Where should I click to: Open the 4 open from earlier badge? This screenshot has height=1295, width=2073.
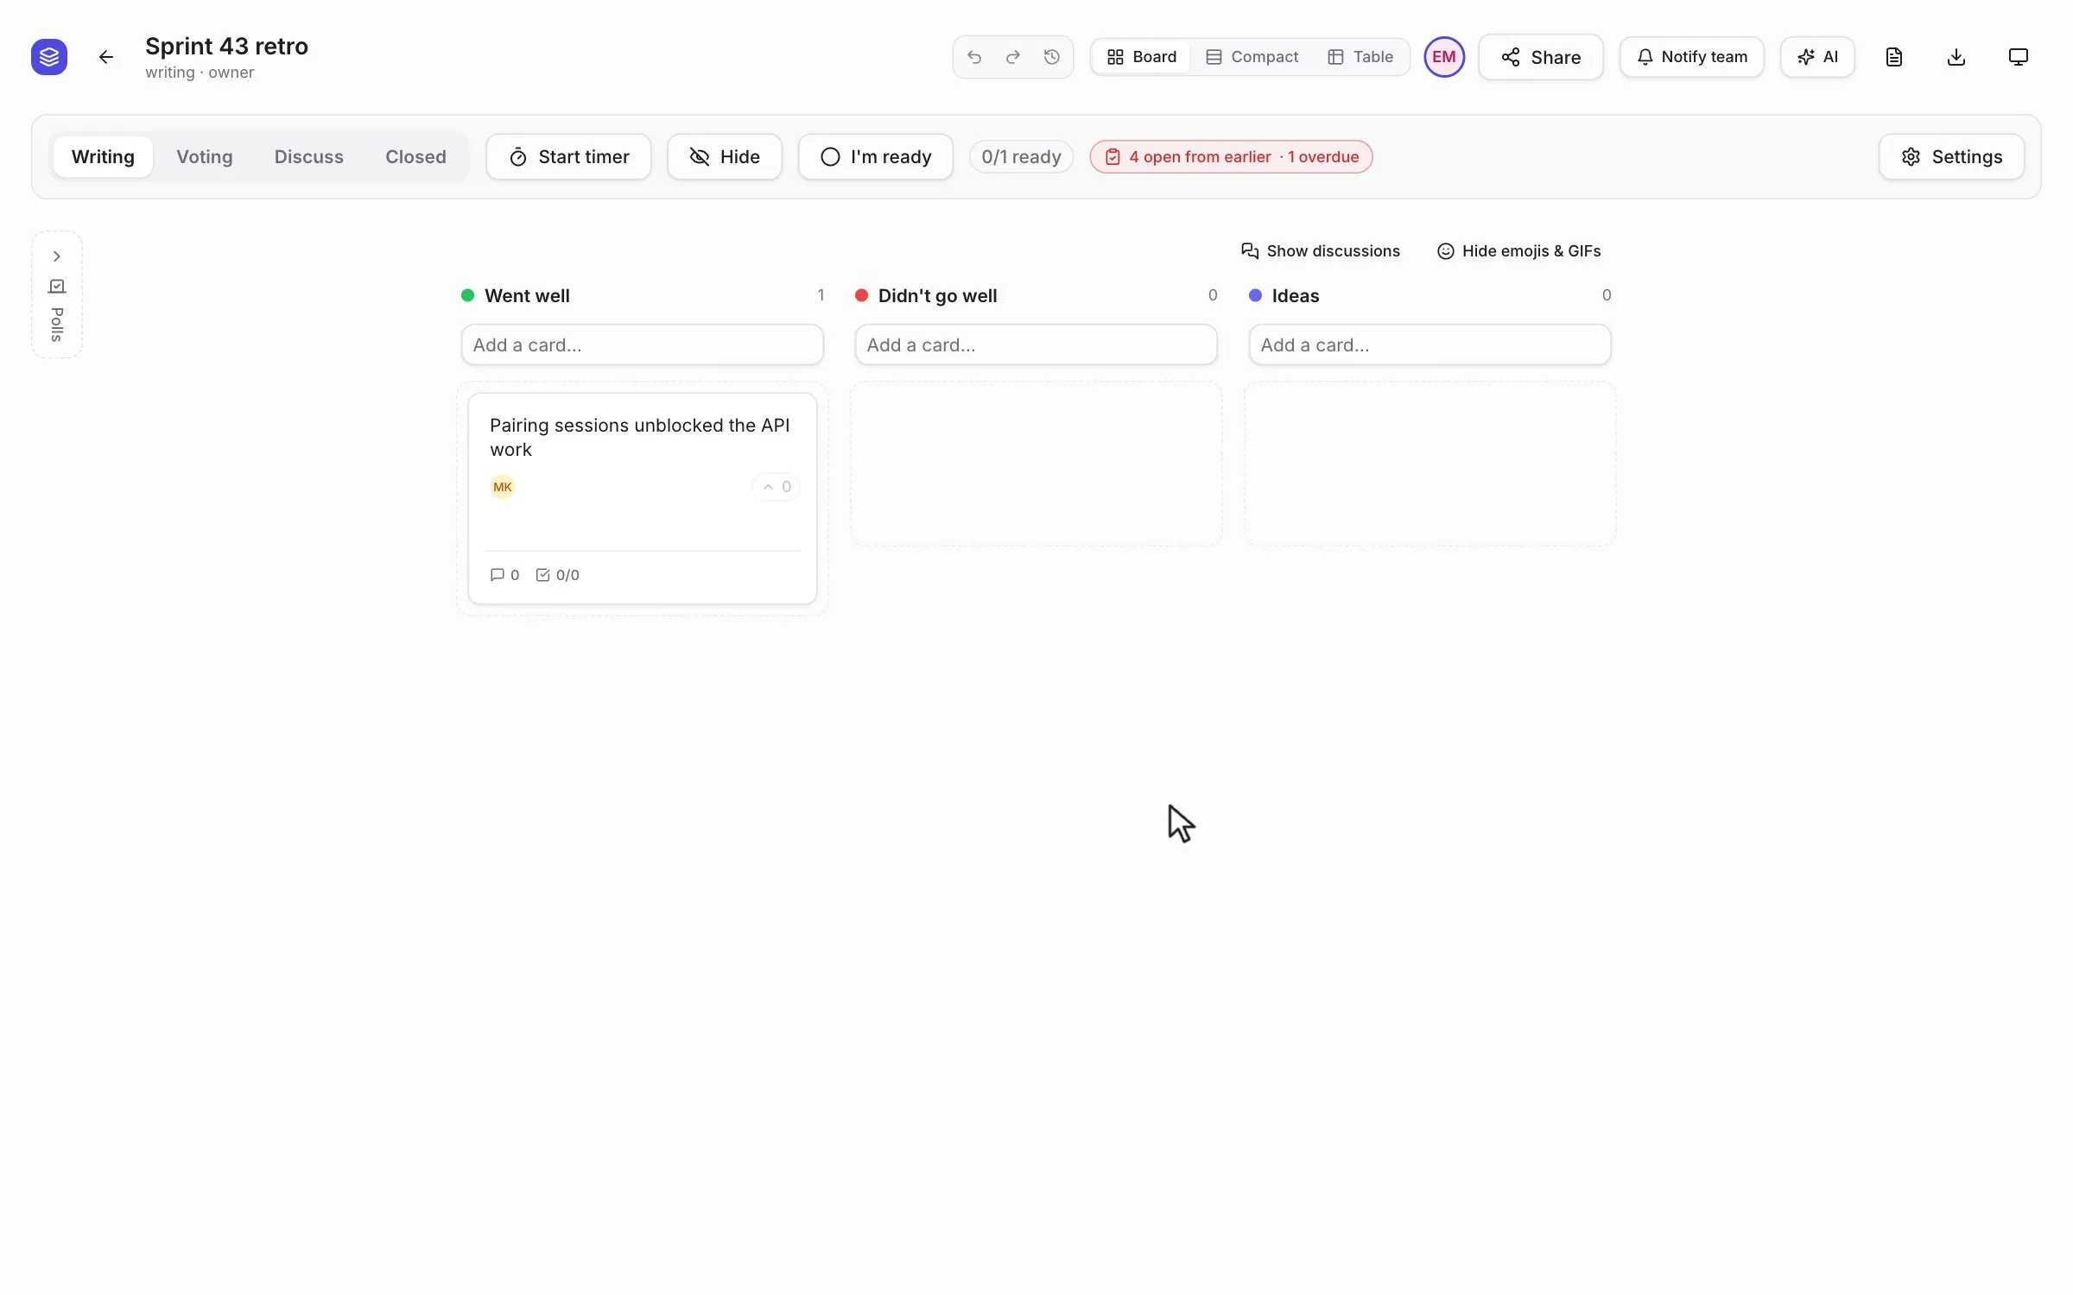(x=1231, y=157)
